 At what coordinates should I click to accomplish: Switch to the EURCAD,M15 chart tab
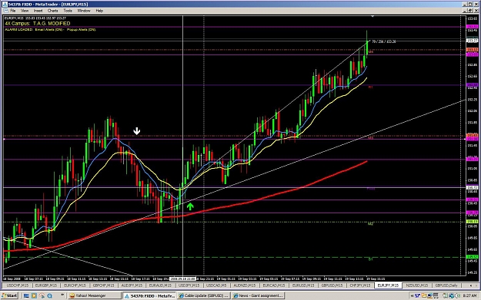tap(274, 285)
